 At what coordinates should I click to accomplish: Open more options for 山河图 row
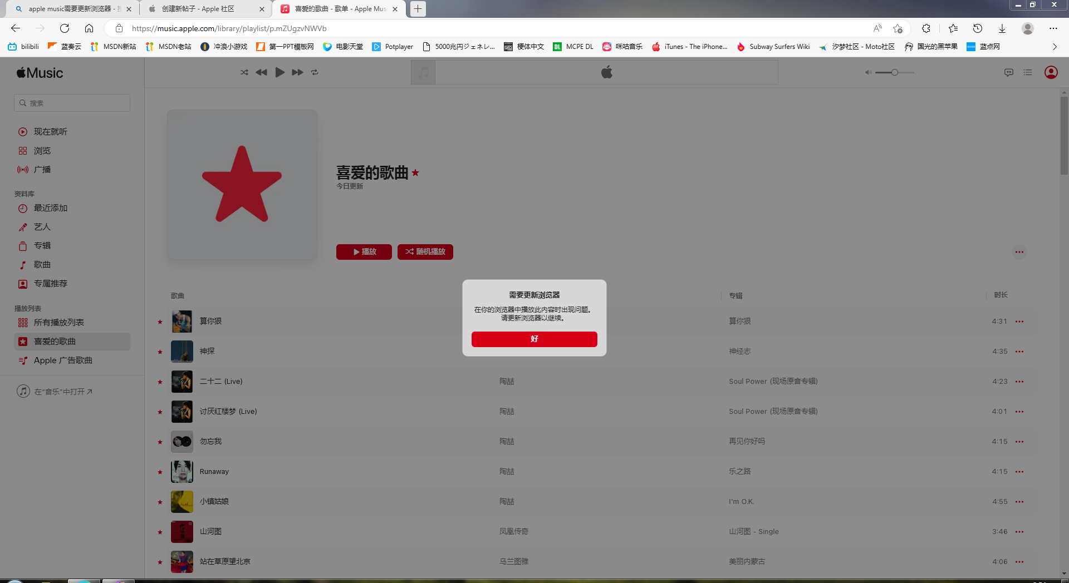[1019, 532]
